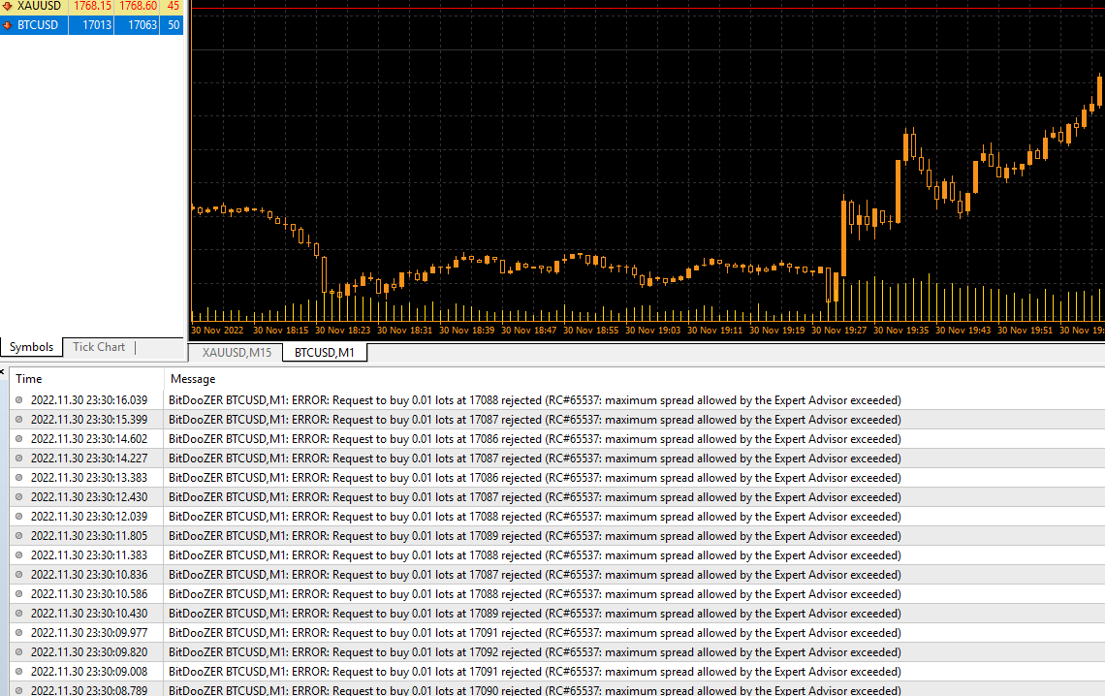
Task: Switch to the Symbols tab
Action: click(31, 347)
